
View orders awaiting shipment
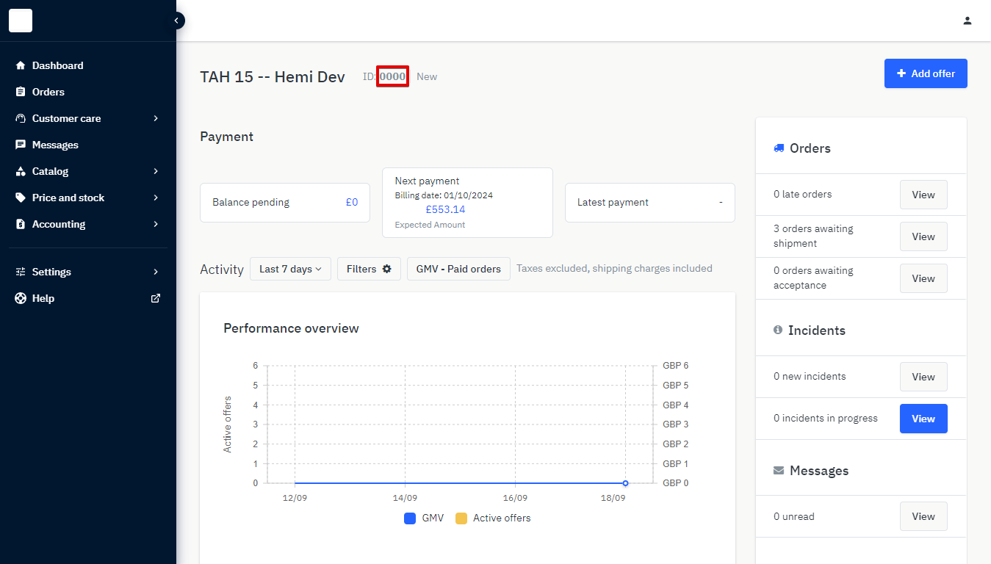point(923,236)
